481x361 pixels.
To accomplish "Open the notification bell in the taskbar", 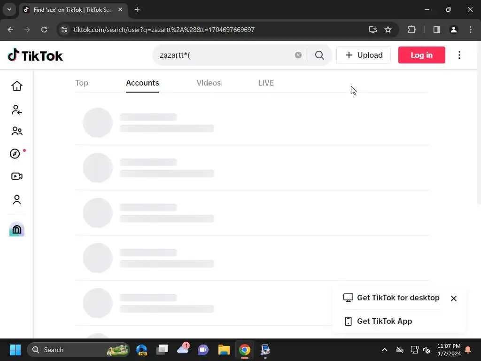I will tap(468, 350).
